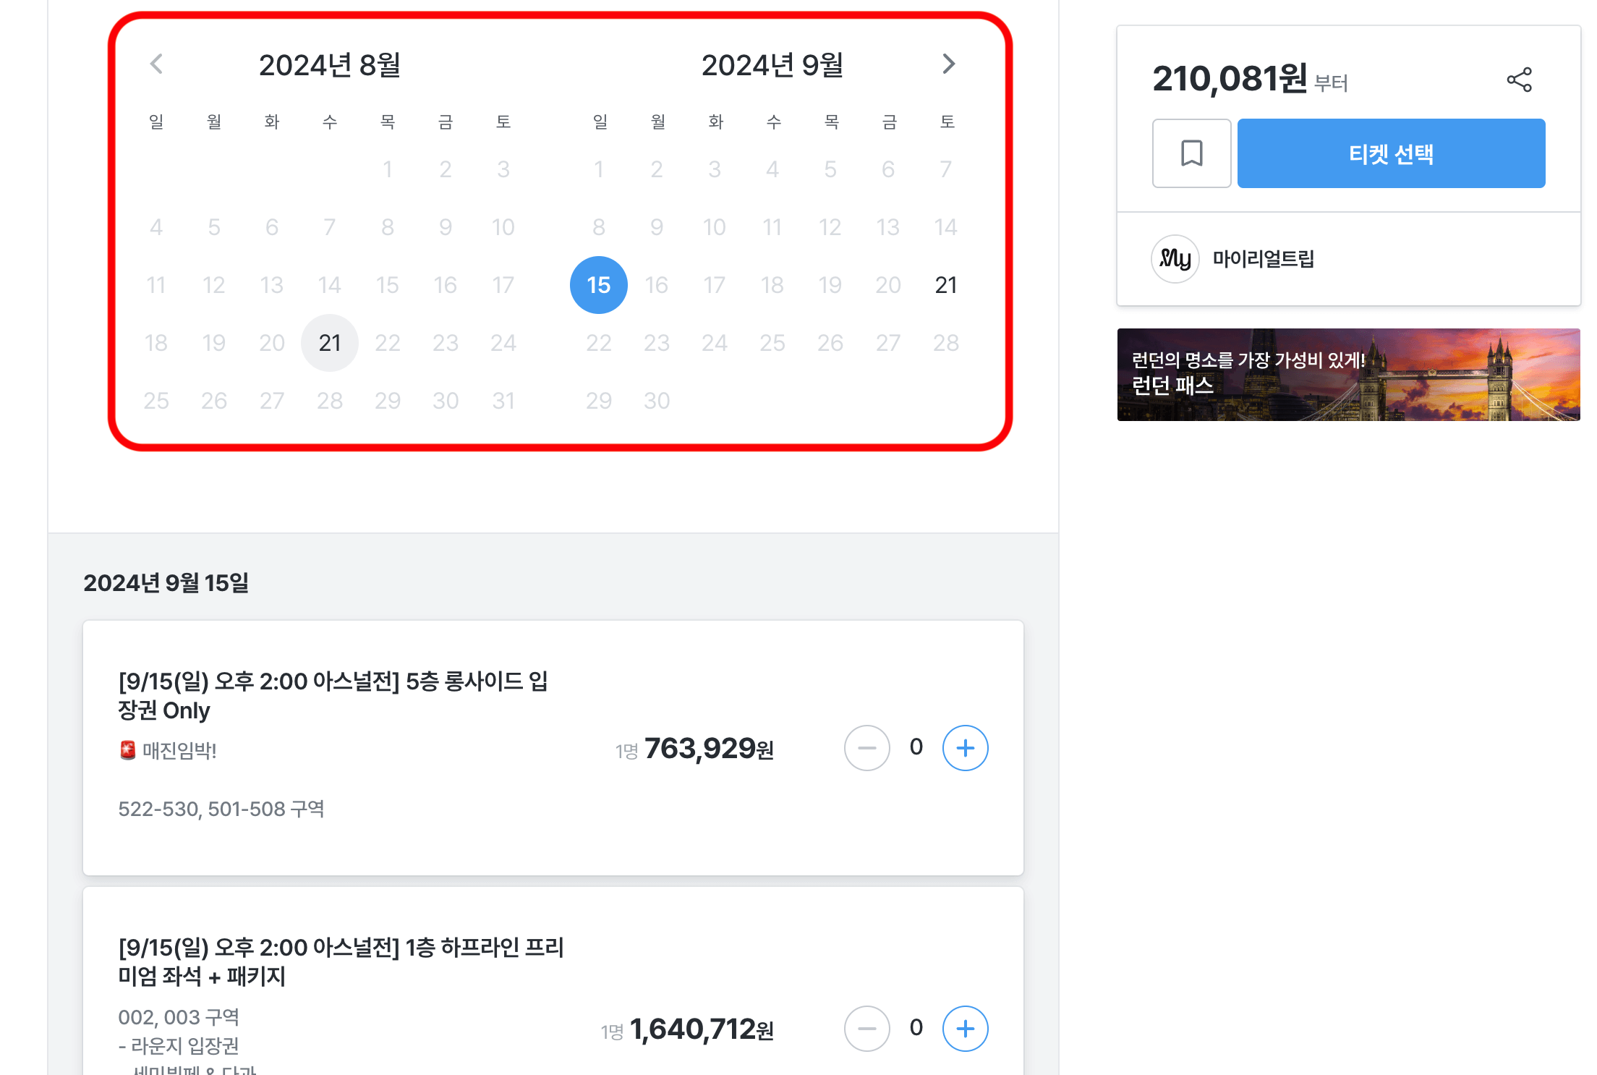Select August 21 in the calendar
1597x1075 pixels.
[x=330, y=343]
